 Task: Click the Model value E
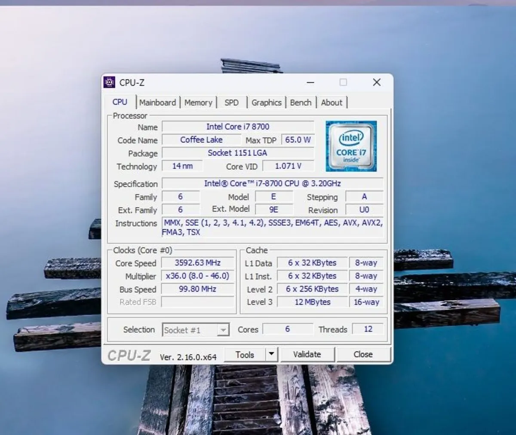point(273,197)
